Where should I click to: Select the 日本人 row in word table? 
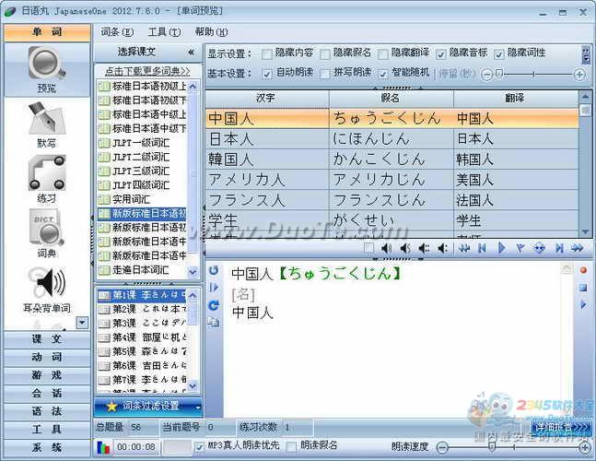point(391,139)
